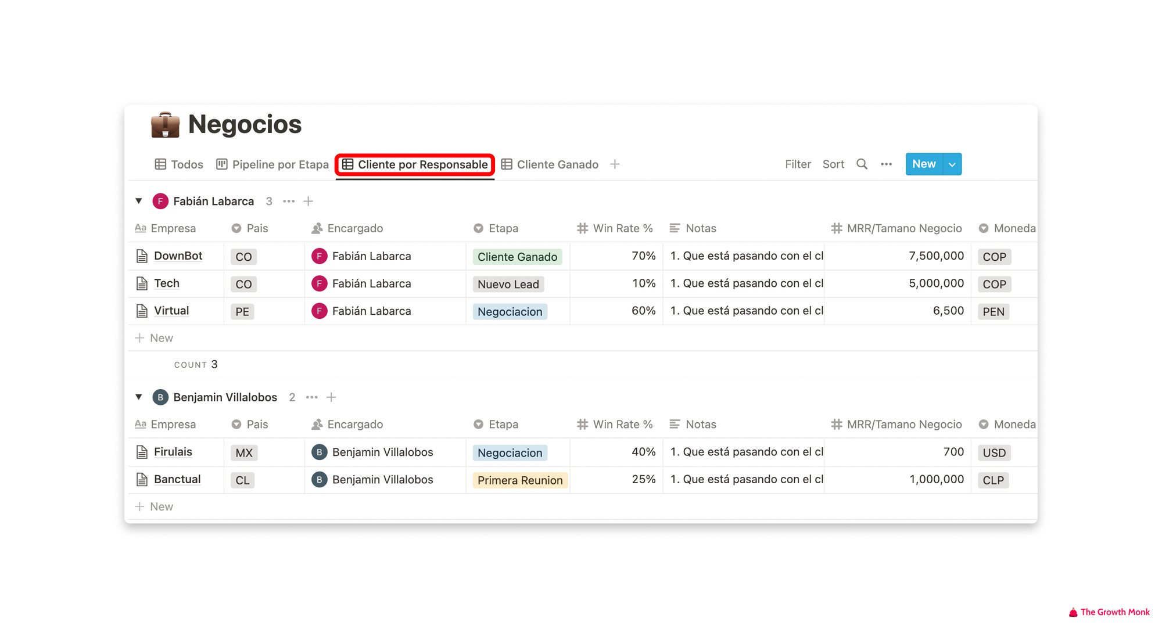The height and width of the screenshot is (629, 1162).
Task: Switch to Pipeline por Etapa tab
Action: coord(272,164)
